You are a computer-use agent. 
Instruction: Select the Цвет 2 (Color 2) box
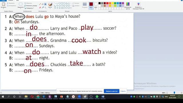click(x=96, y=5)
